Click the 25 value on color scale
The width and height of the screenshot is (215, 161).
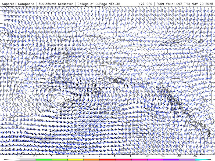163,156
